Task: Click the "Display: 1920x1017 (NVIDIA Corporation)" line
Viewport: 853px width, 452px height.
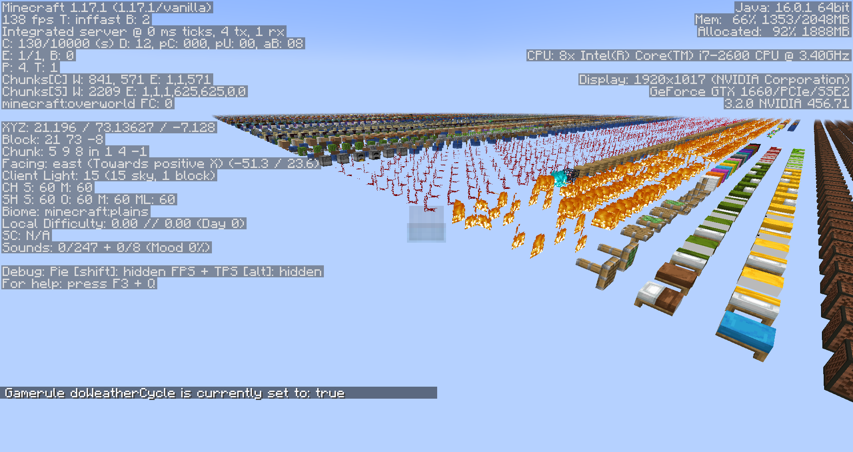Action: point(715,80)
